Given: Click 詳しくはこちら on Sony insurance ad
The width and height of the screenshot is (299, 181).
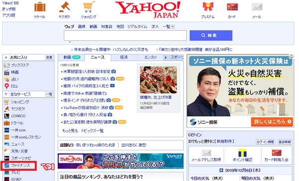Looking at the screenshot, I should click(272, 122).
